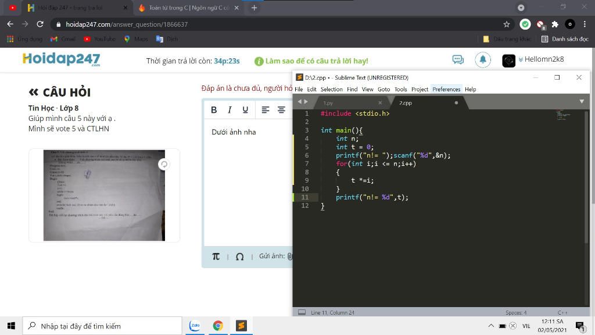Show hidden system tray icons

tap(490, 326)
